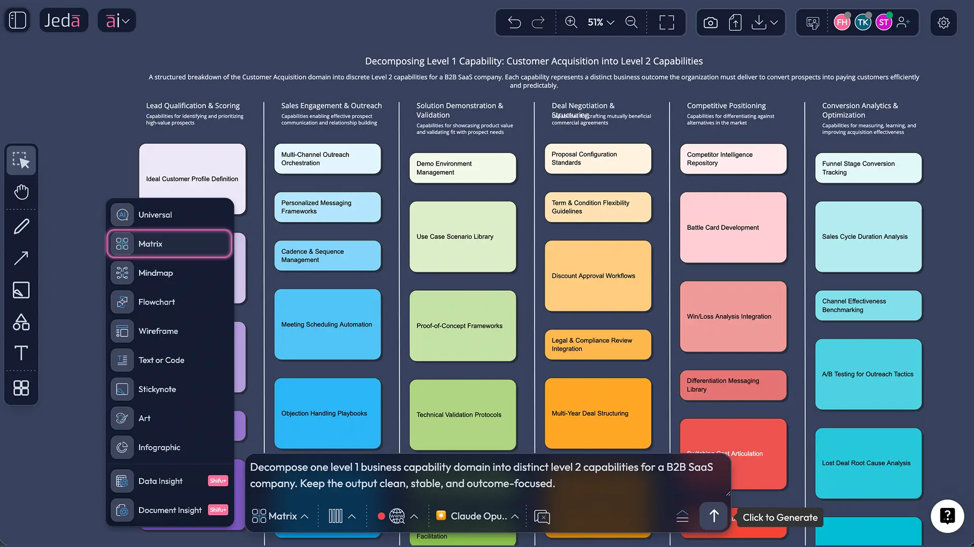
Task: Open the presentation mode icon
Action: pyautogui.click(x=812, y=22)
